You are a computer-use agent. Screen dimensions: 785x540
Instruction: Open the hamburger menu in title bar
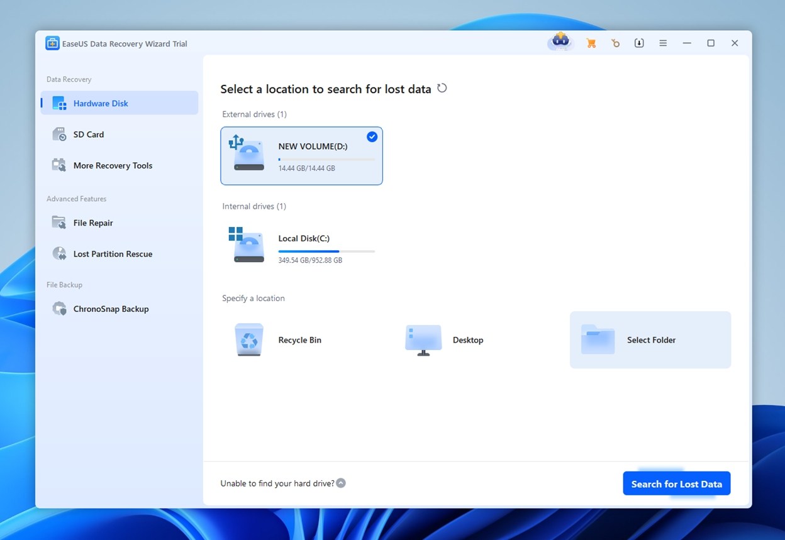pos(663,43)
